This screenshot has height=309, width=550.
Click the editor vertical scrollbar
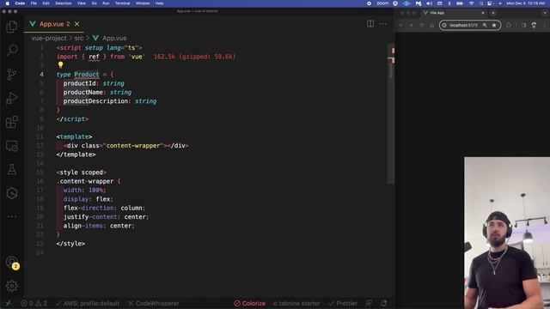point(391,114)
